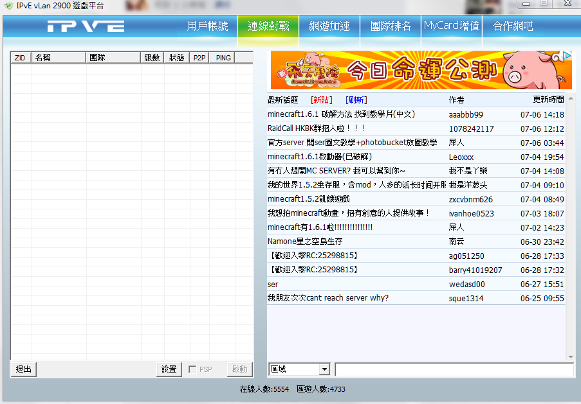Sort by P2P column header
Viewport: 581px width, 404px height.
pos(199,58)
